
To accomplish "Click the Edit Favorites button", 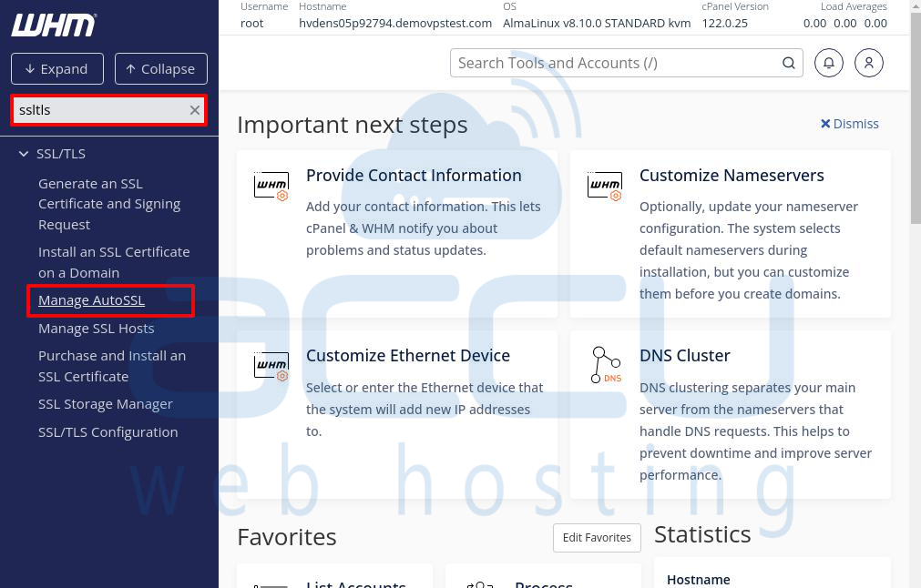I will [597, 538].
